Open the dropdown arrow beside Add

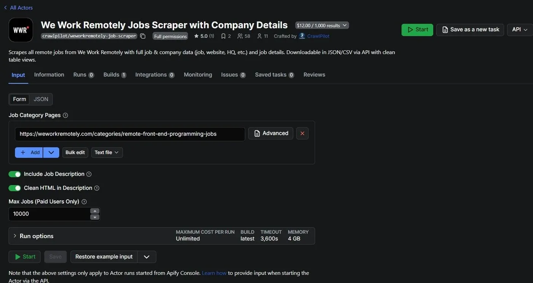click(x=51, y=153)
